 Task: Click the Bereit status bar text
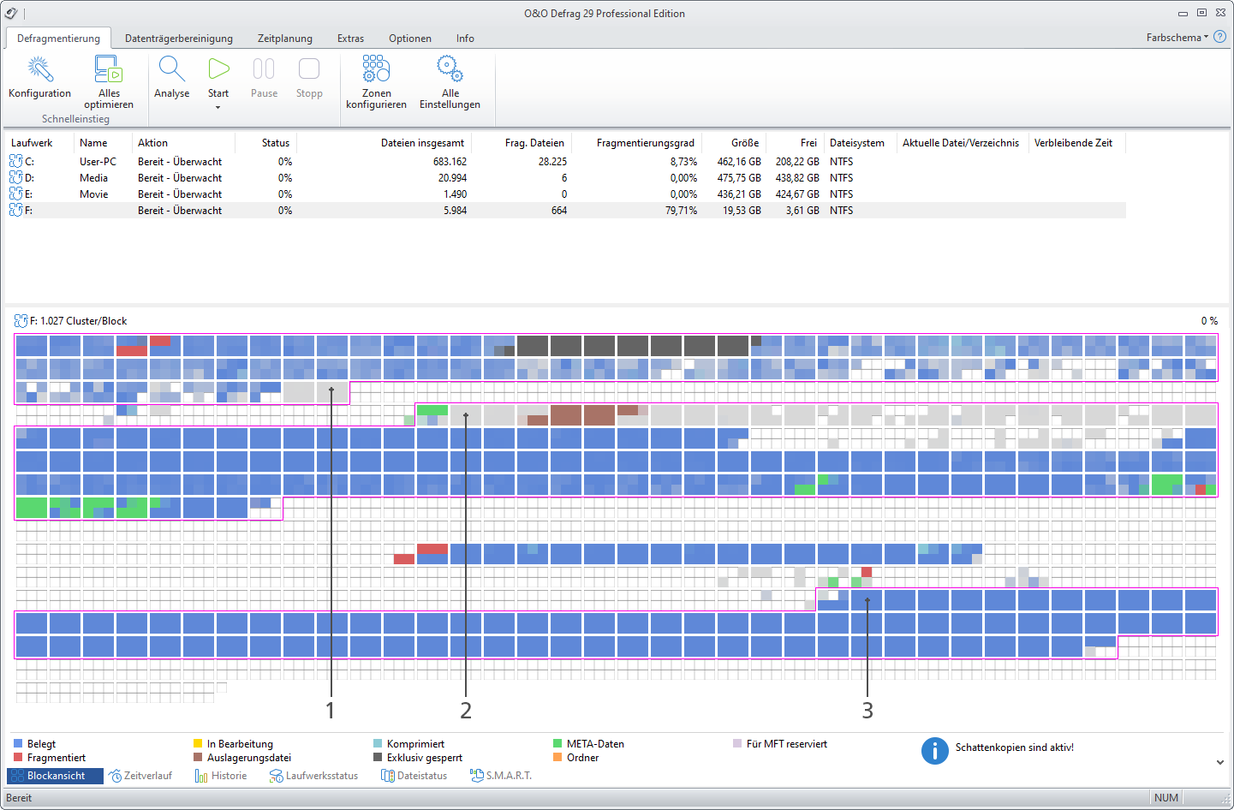pyautogui.click(x=19, y=798)
